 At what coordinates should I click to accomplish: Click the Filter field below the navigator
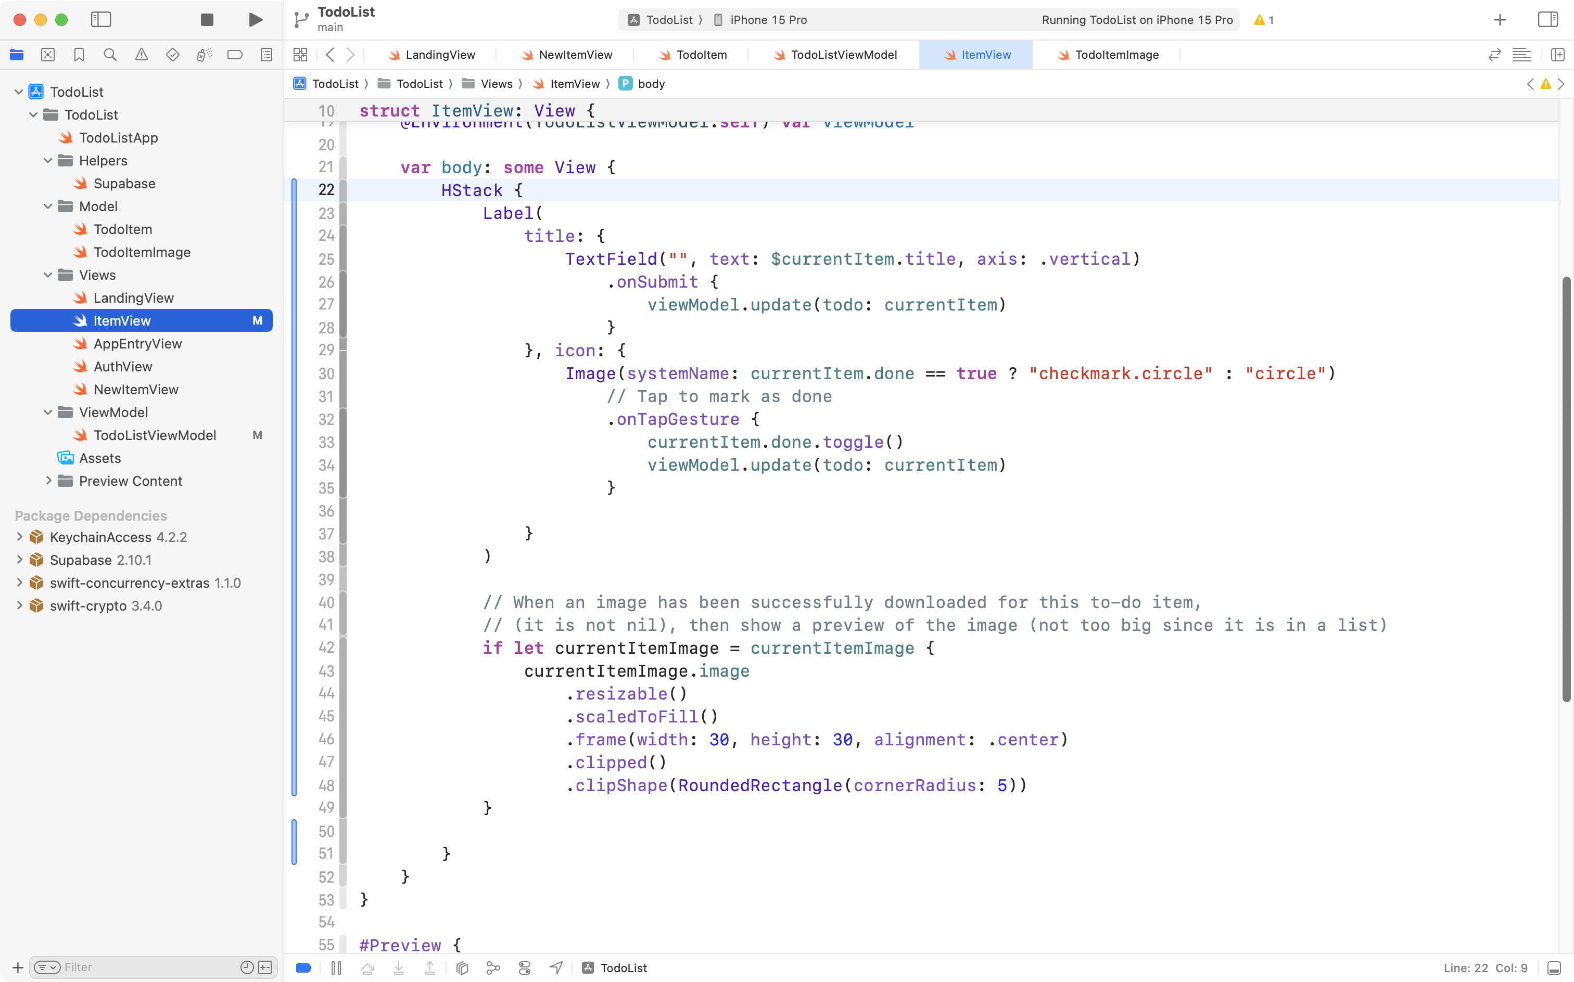tap(130, 966)
